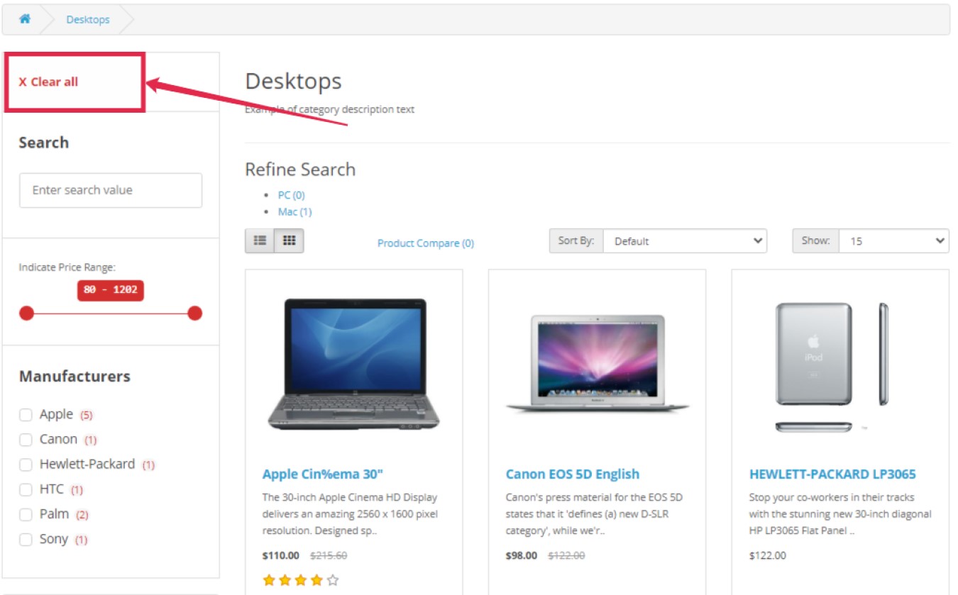Focus the Enter search value field

(111, 190)
